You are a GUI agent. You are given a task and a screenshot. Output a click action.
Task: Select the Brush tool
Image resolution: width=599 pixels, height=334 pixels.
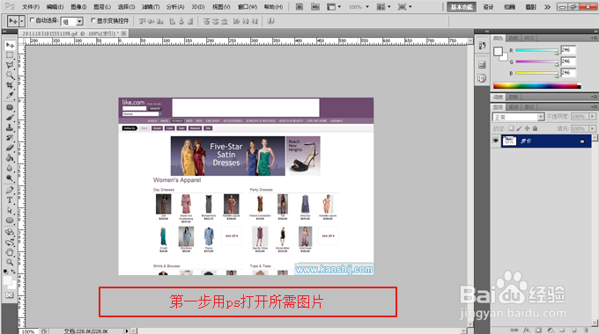10,118
